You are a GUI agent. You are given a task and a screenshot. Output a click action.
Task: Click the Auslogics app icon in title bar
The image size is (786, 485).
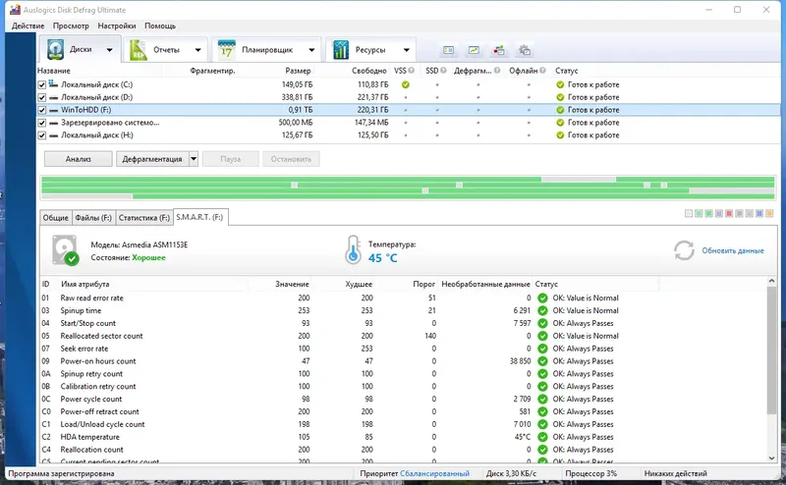click(x=15, y=10)
